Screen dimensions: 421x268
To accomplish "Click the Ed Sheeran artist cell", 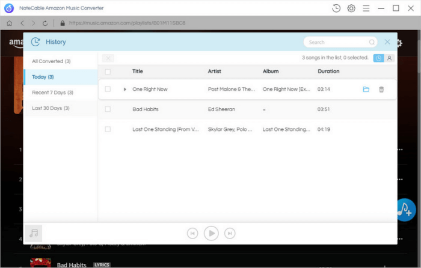I will [221, 109].
